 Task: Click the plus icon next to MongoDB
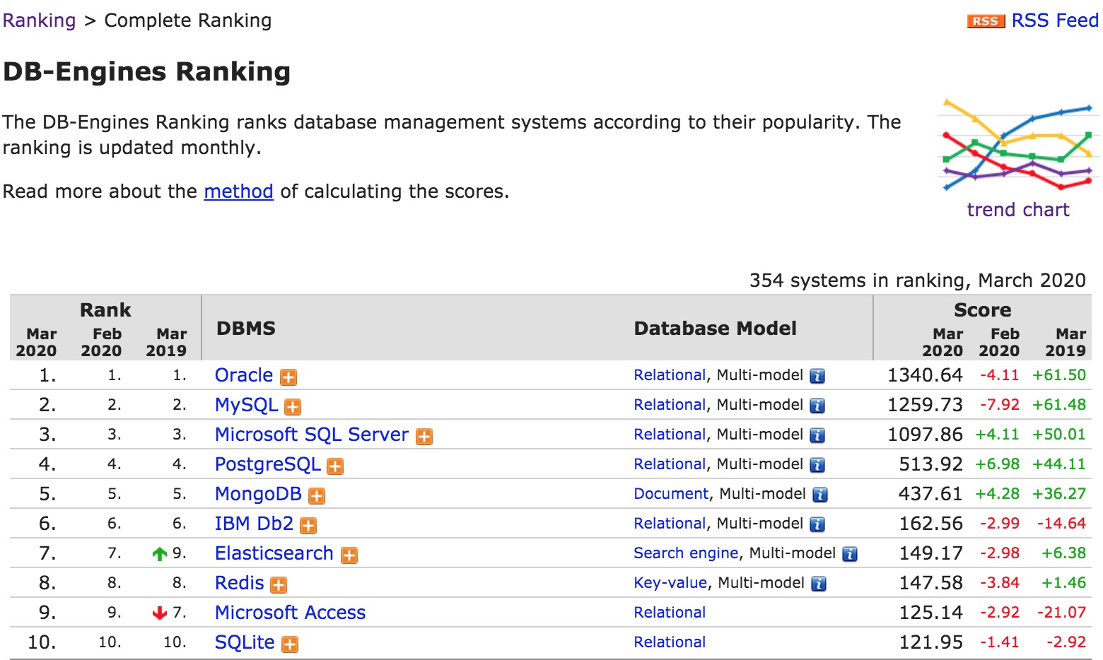[x=317, y=496]
